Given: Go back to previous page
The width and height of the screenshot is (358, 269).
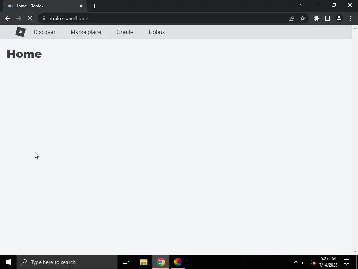Looking at the screenshot, I should click(8, 18).
